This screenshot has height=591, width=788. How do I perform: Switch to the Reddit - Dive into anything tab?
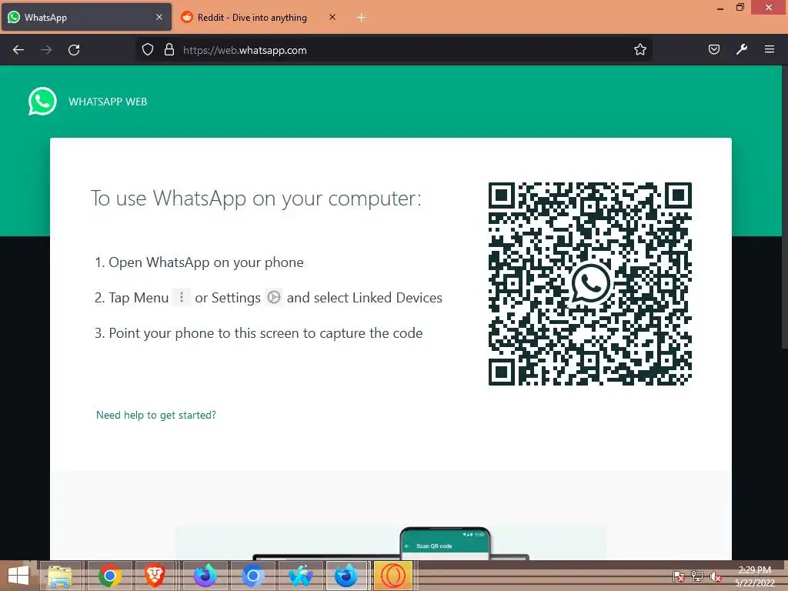pos(260,17)
